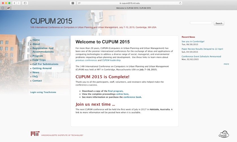Screen dimensions: 237x142
Task: Toggle the Safari sidebar button
Action: click(x=25, y=3)
